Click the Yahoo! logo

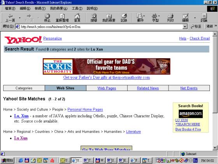[x=23, y=40]
